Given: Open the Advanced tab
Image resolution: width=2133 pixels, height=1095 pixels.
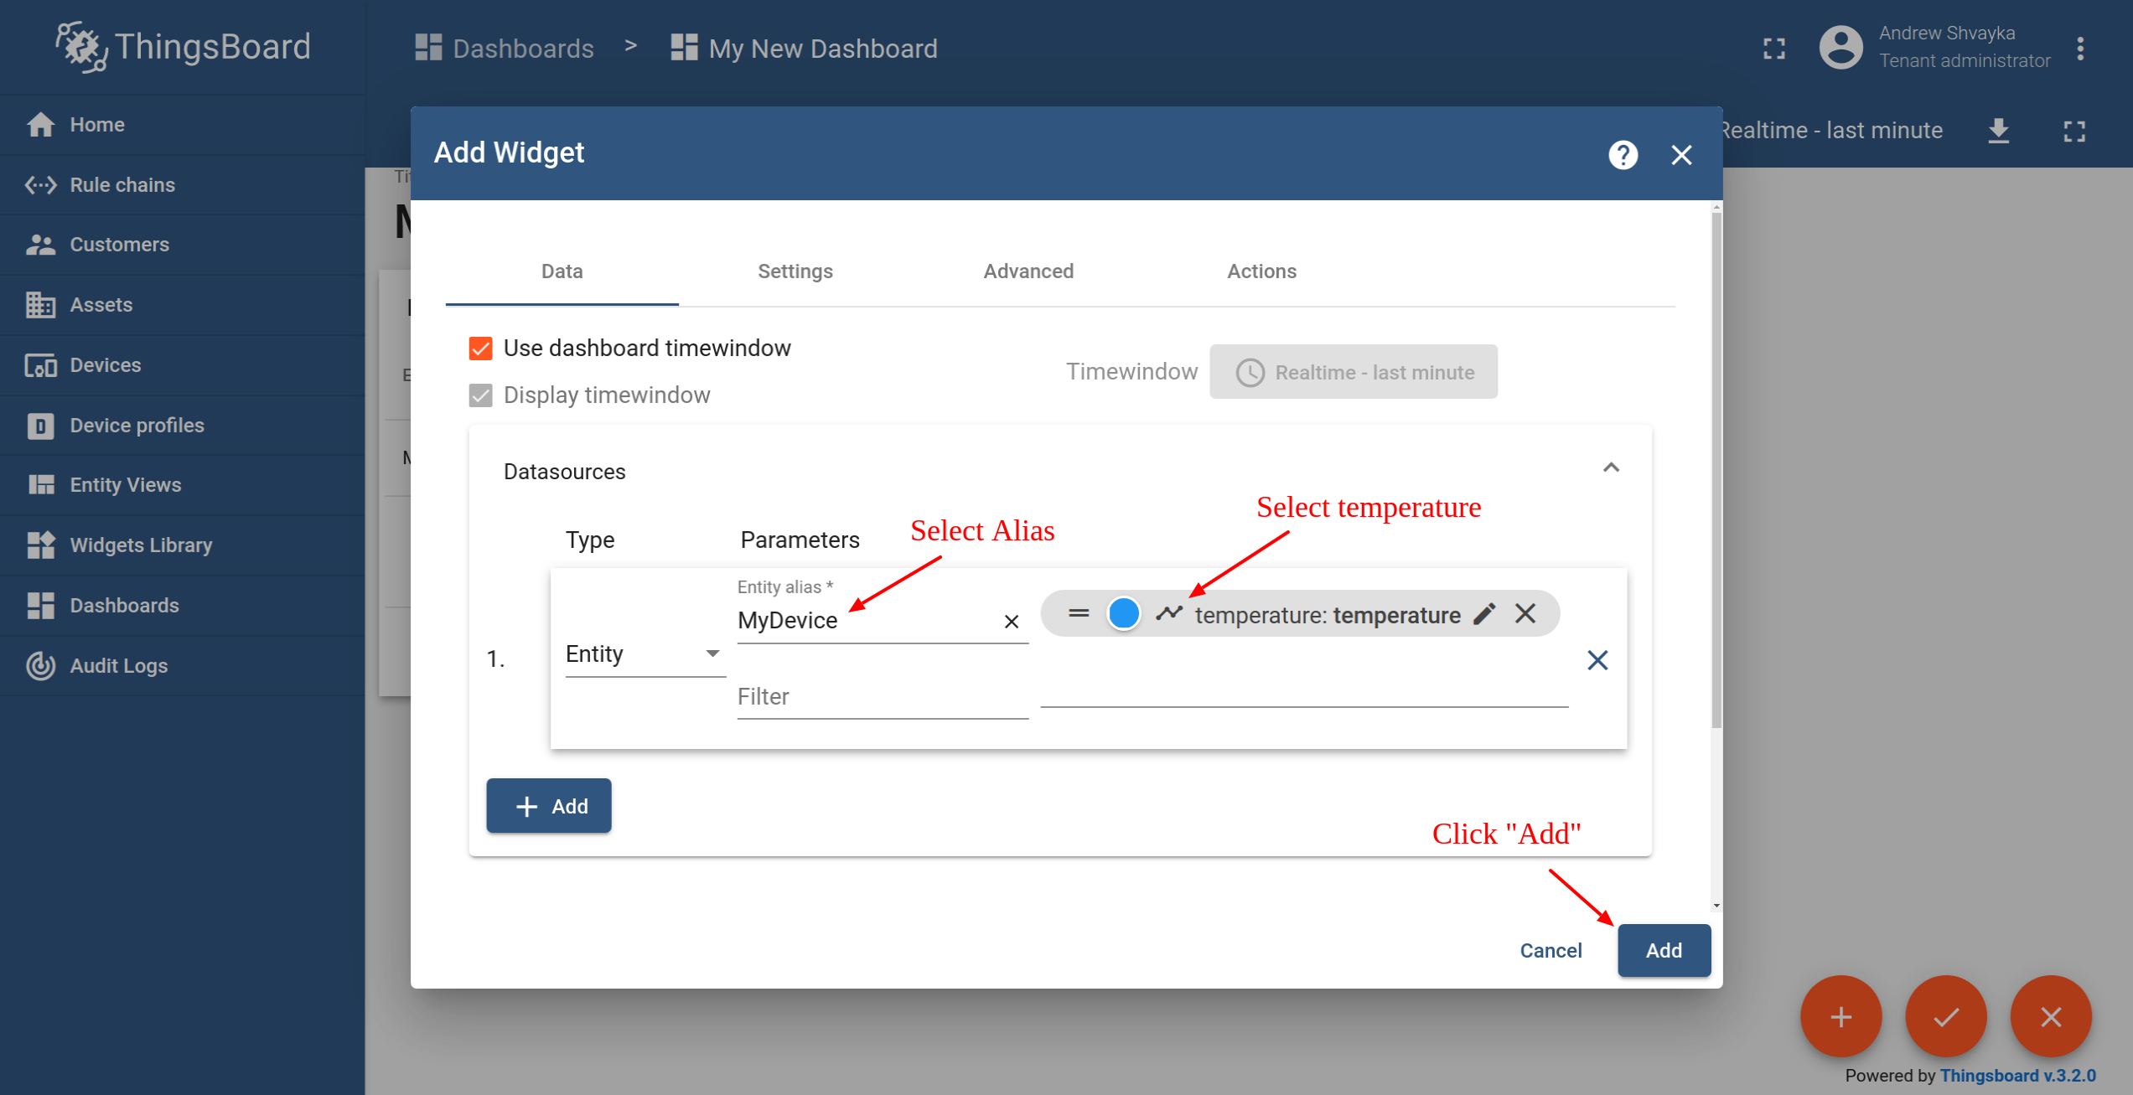Looking at the screenshot, I should (x=1028, y=271).
